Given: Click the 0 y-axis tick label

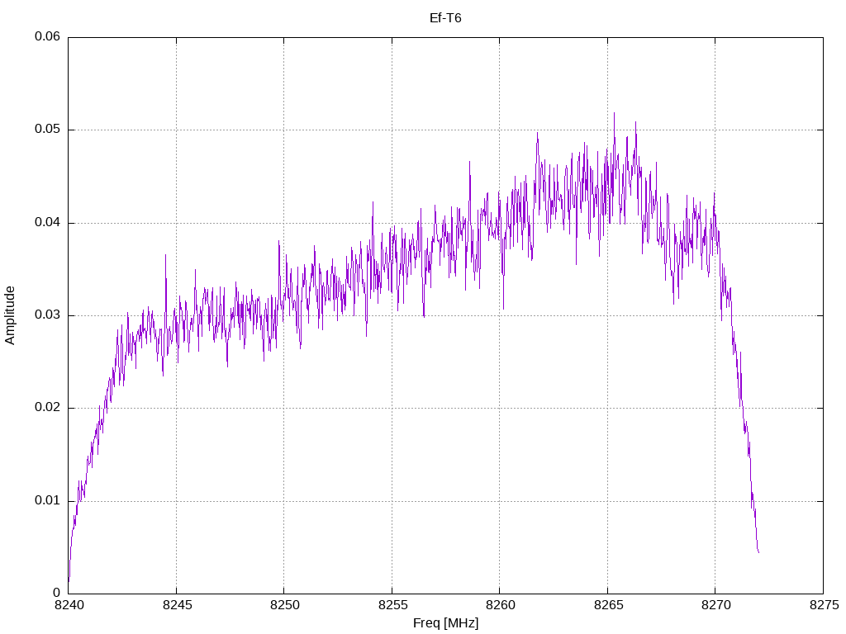Looking at the screenshot, I should coord(57,594).
